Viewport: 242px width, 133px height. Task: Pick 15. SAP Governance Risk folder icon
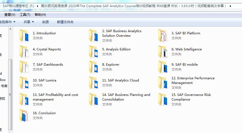(x=163, y=99)
